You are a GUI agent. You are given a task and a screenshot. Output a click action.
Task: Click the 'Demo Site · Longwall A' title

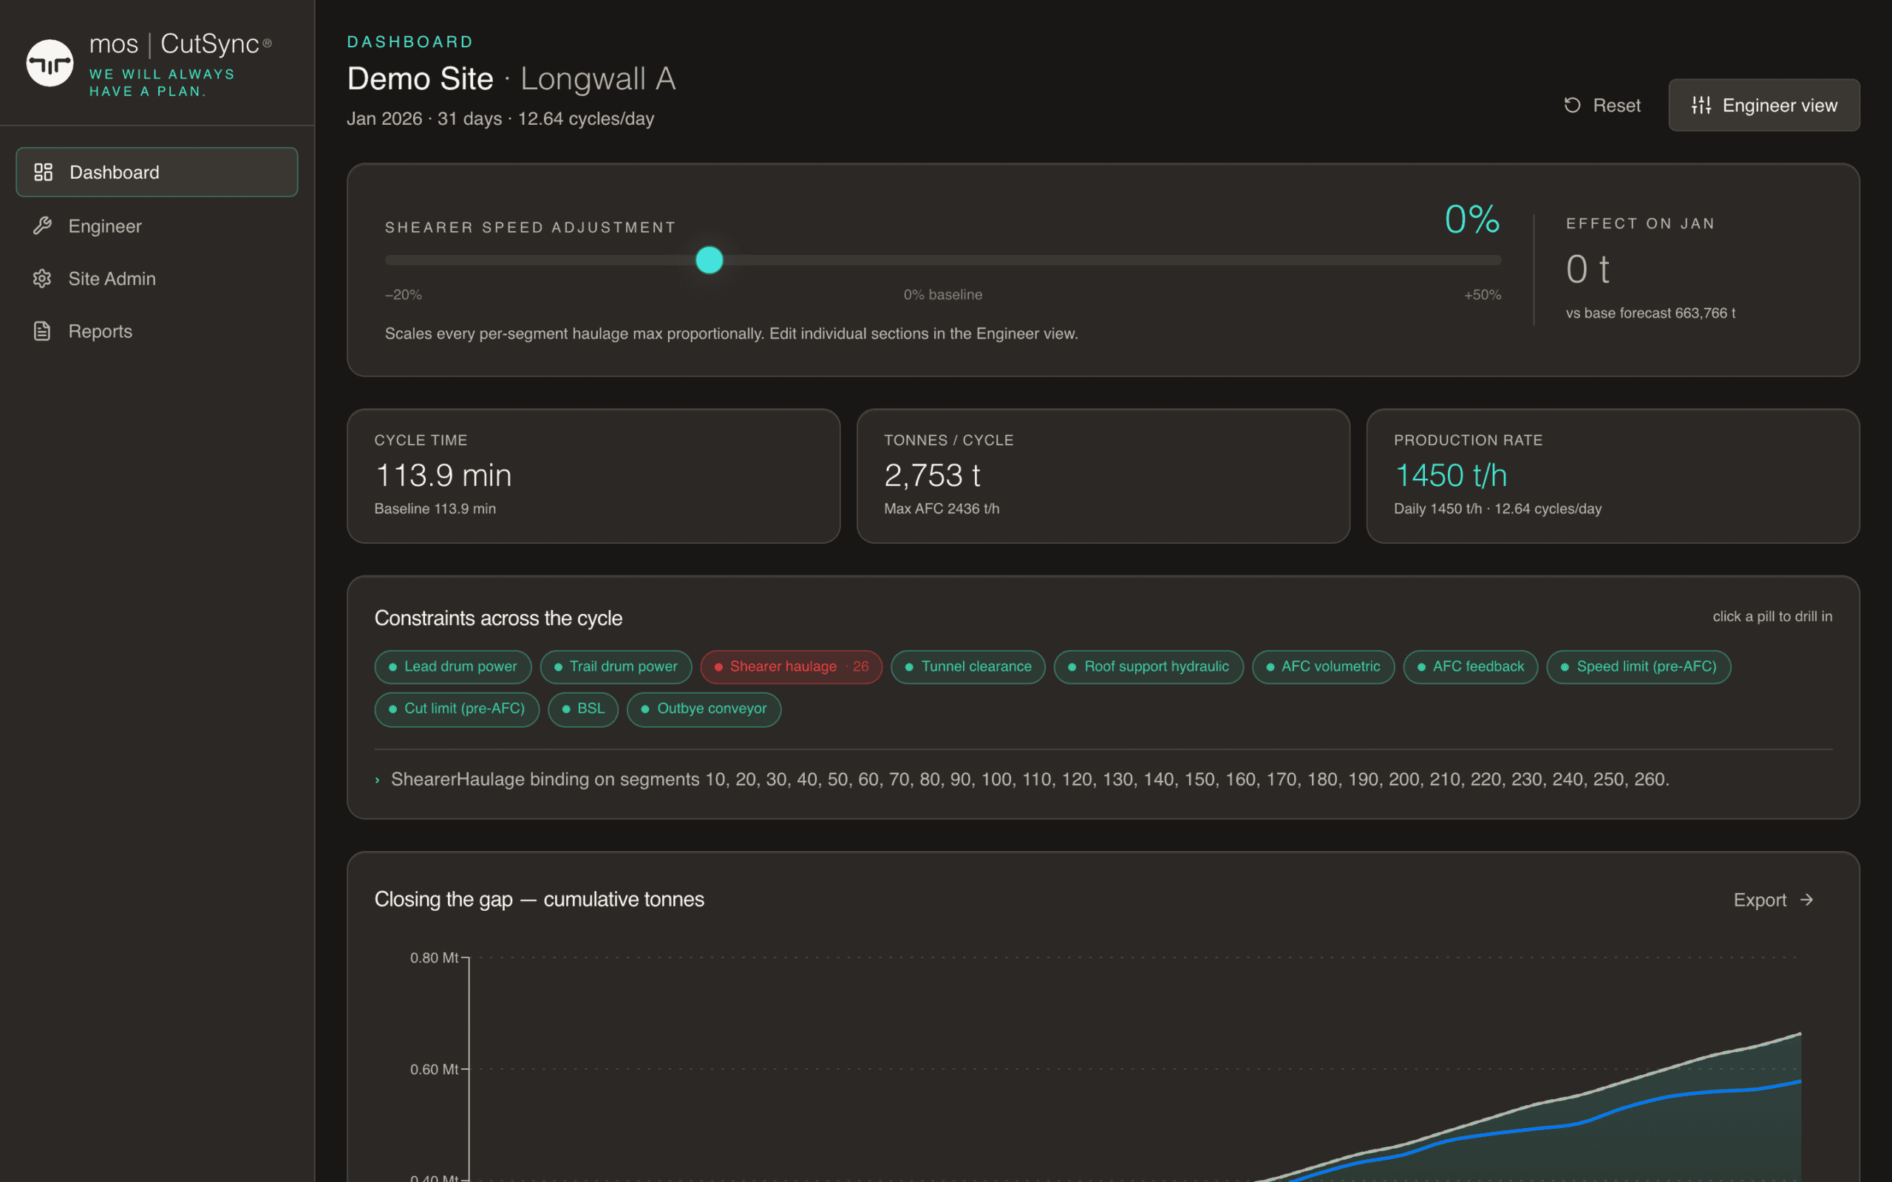pyautogui.click(x=511, y=79)
